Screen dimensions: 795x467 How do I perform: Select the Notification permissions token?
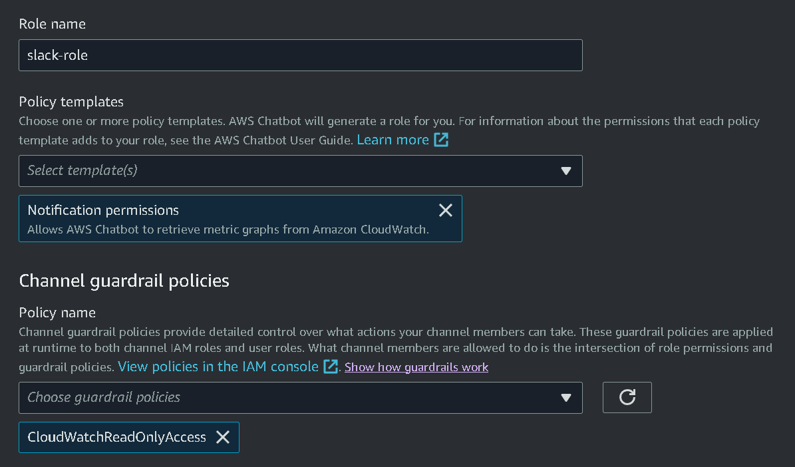[103, 210]
